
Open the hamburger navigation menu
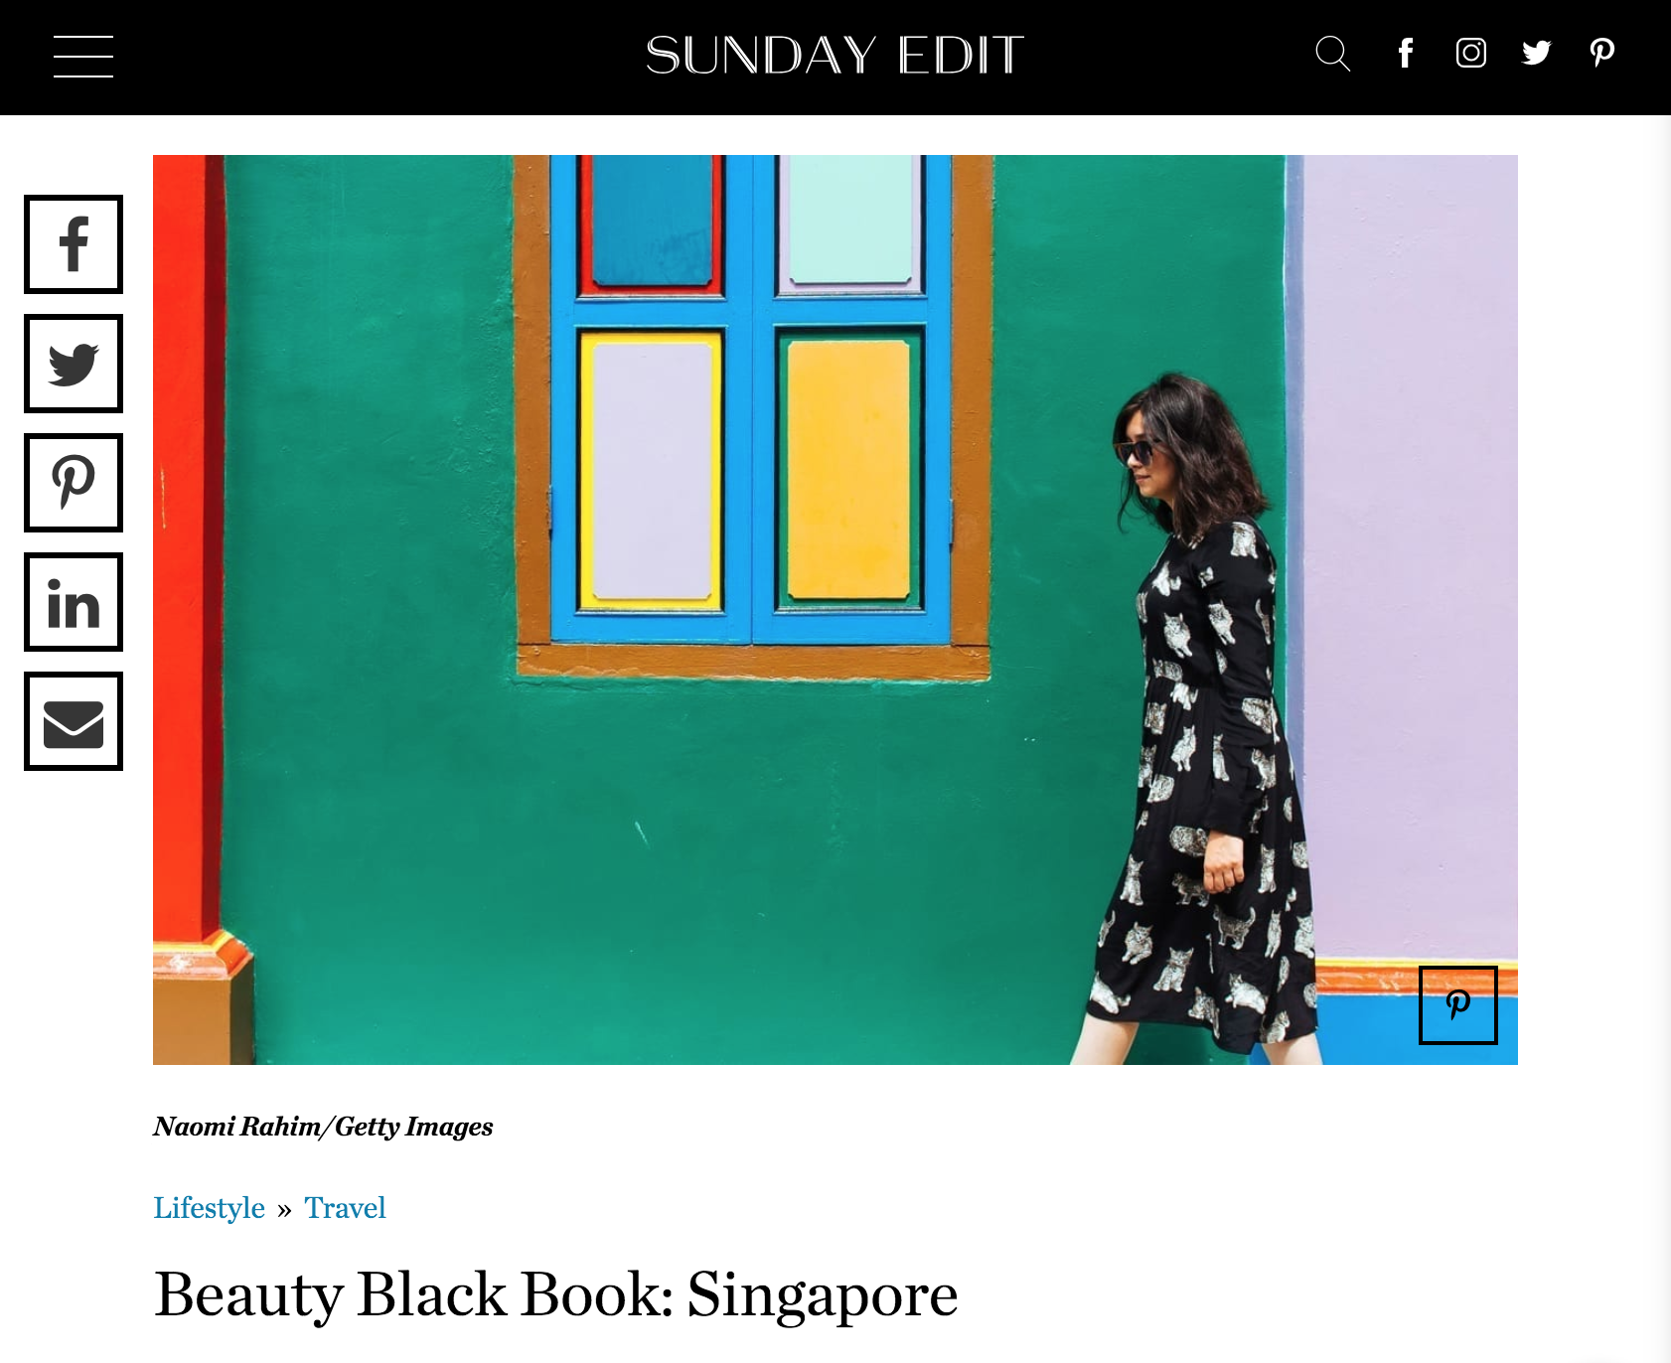tap(83, 56)
